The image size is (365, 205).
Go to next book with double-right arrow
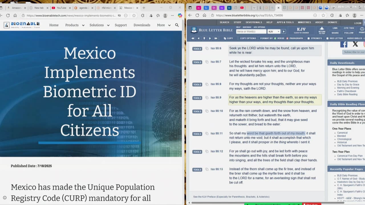click(x=216, y=38)
